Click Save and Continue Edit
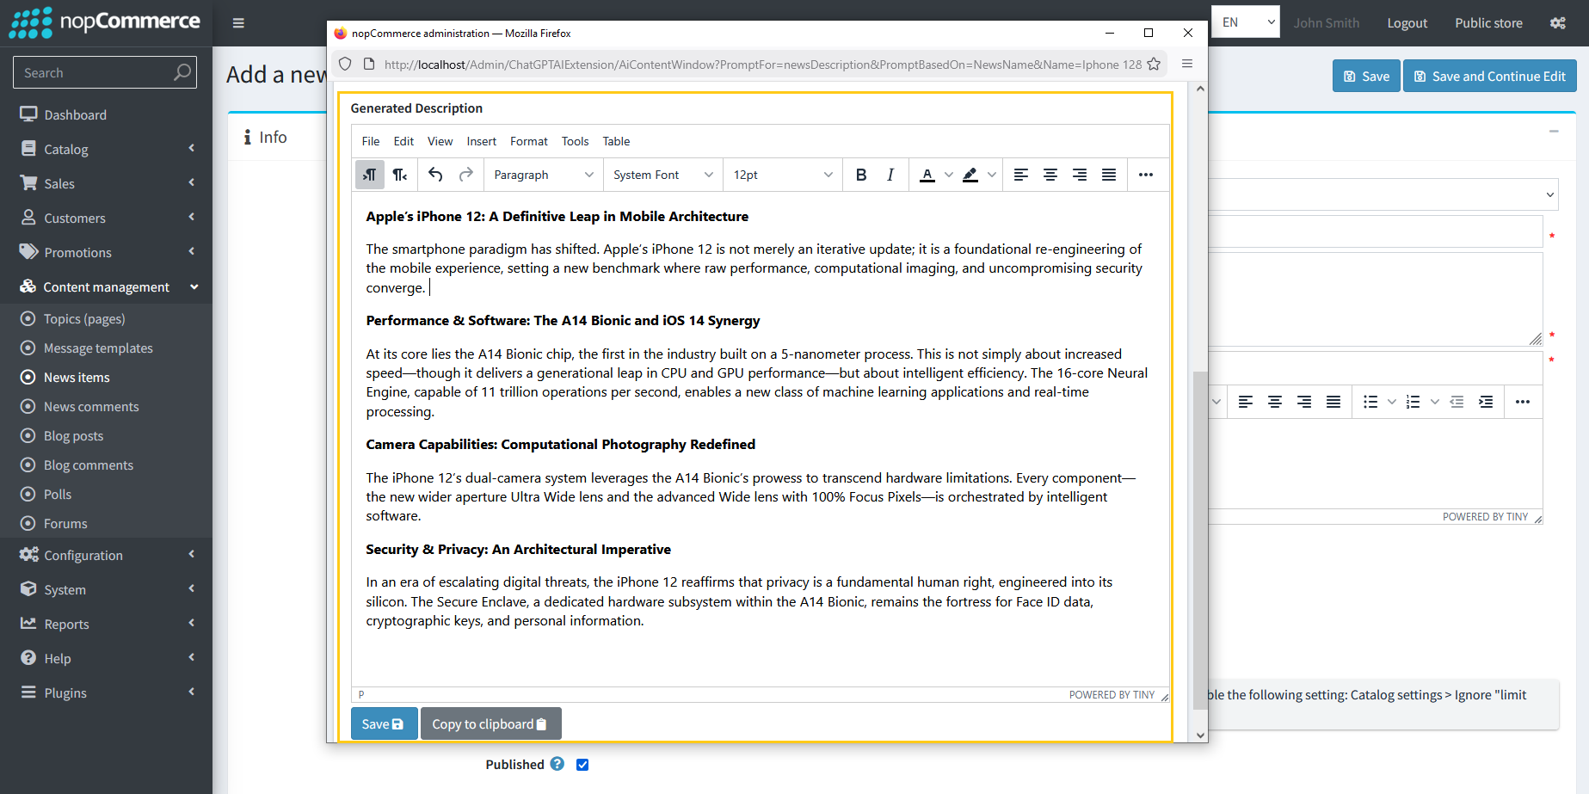This screenshot has height=794, width=1589. click(1489, 76)
